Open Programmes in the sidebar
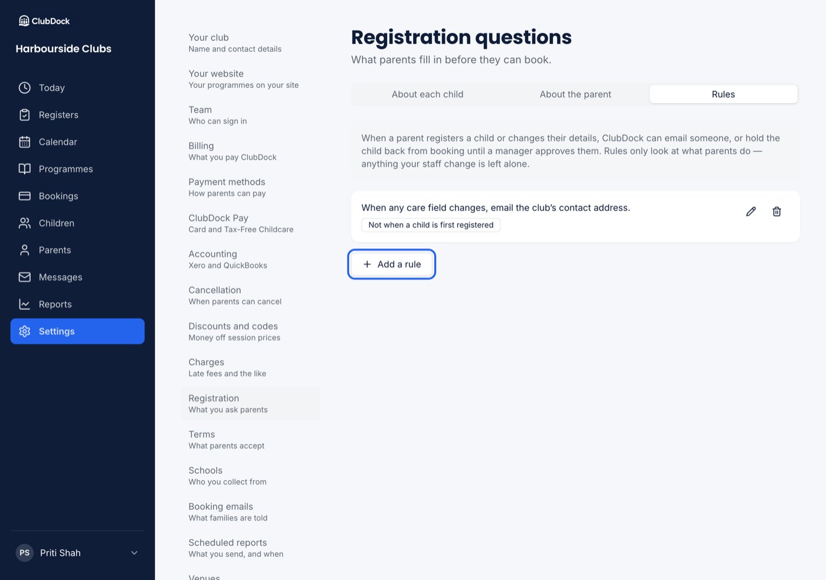Image resolution: width=826 pixels, height=580 pixels. pyautogui.click(x=77, y=169)
